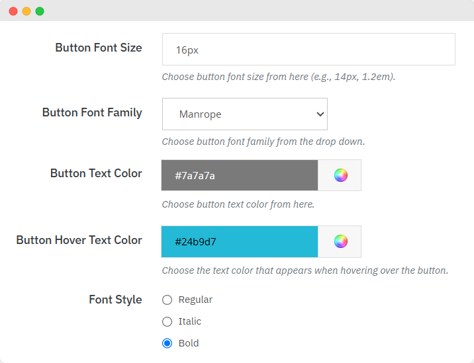Image resolution: width=474 pixels, height=363 pixels.
Task: Click the #7a7a7a gray color field
Action: pyautogui.click(x=240, y=175)
